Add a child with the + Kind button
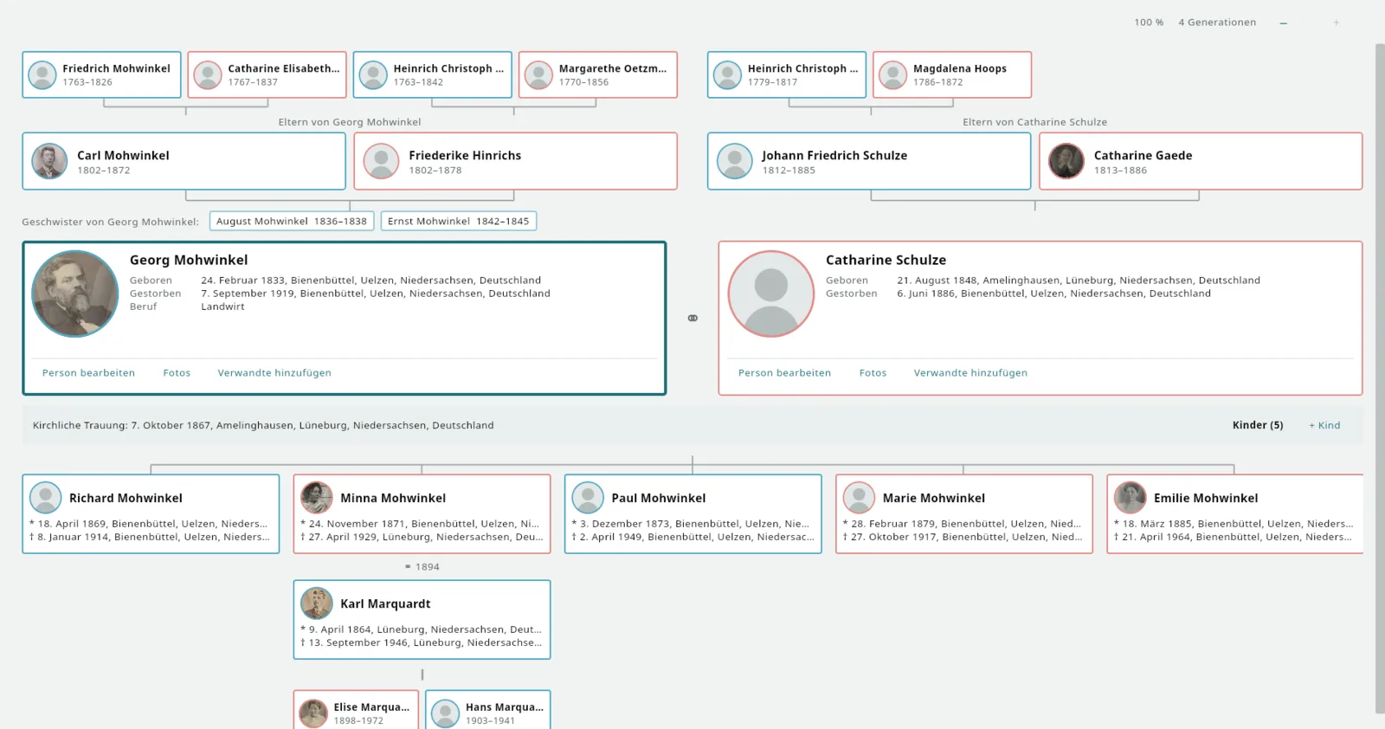1385x729 pixels. click(1324, 425)
